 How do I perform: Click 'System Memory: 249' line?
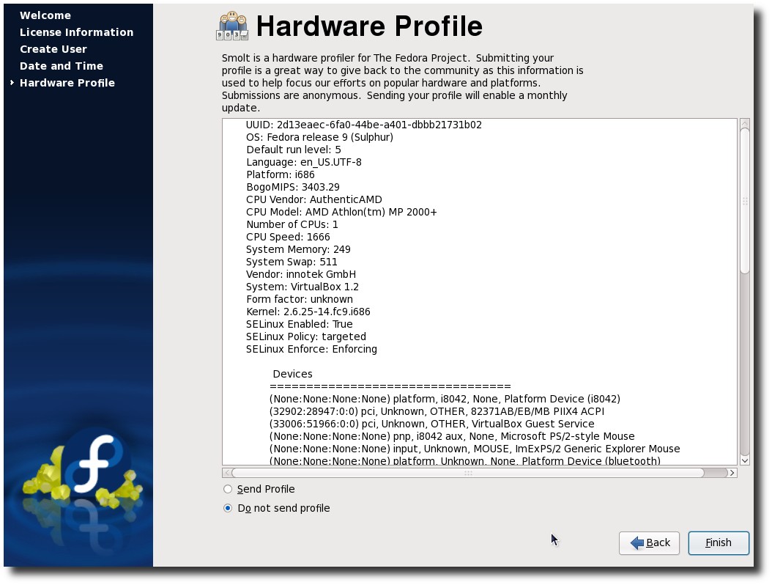298,249
